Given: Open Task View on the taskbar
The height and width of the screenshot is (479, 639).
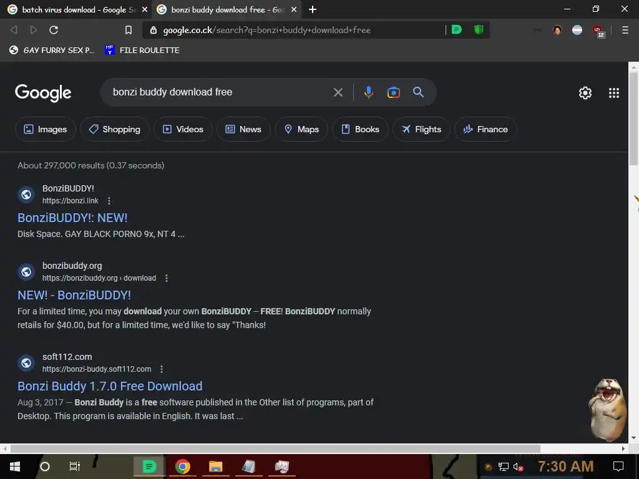Looking at the screenshot, I should [x=75, y=467].
